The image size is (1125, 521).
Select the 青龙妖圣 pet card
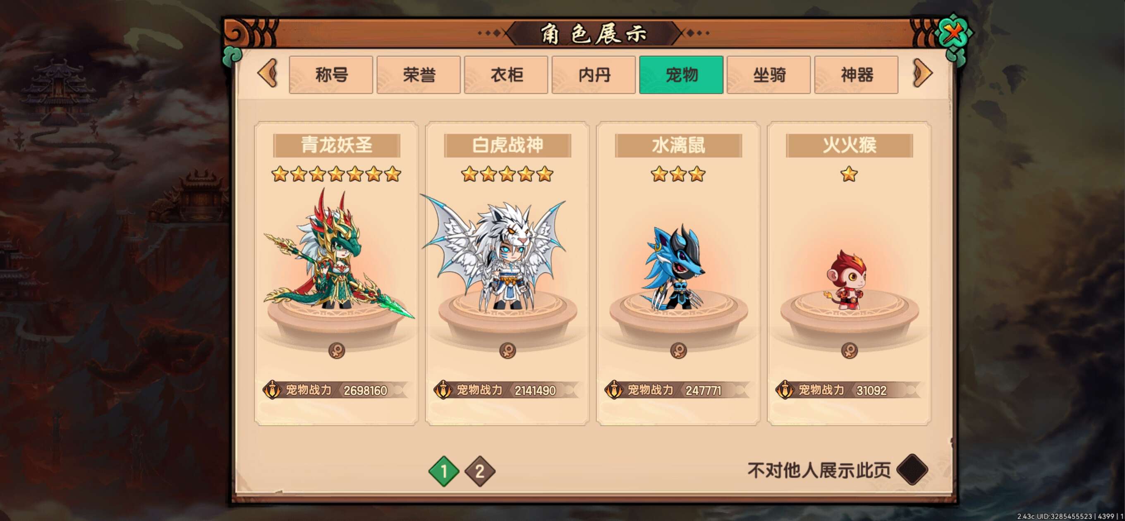(x=336, y=273)
